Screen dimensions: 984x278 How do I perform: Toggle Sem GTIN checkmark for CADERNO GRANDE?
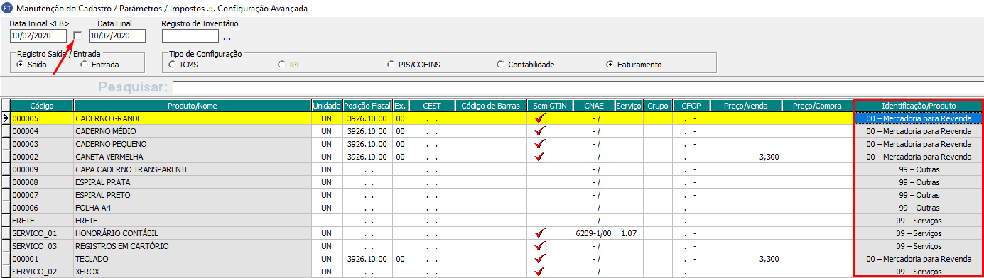541,118
